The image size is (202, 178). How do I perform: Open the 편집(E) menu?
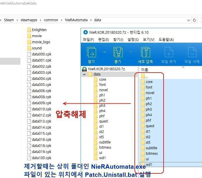coord(104,39)
